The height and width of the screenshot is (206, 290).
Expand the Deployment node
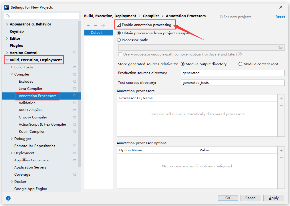12,153
